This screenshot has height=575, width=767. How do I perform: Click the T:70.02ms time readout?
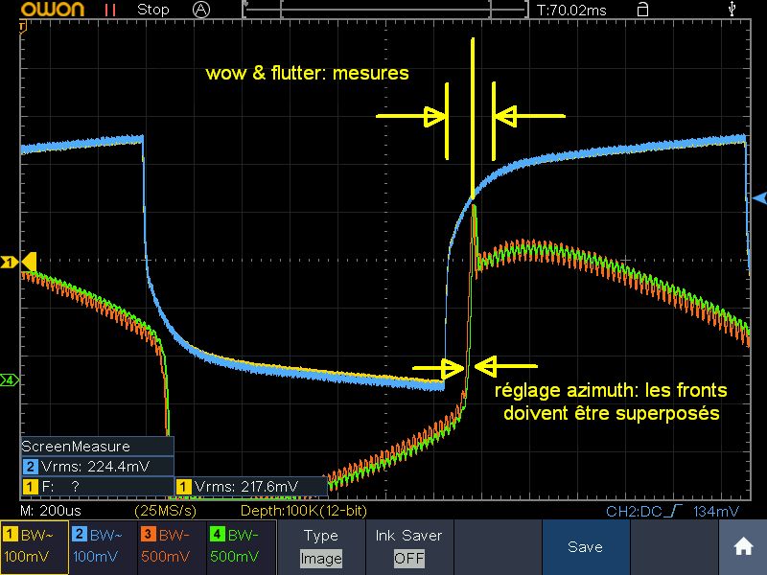(571, 10)
